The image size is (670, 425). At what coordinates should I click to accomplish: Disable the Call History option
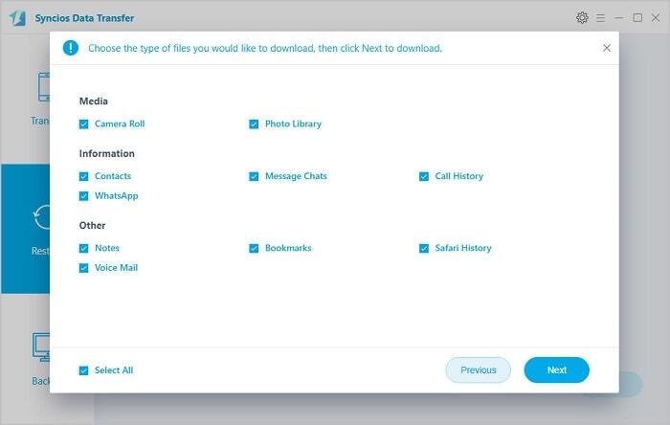[x=424, y=176]
